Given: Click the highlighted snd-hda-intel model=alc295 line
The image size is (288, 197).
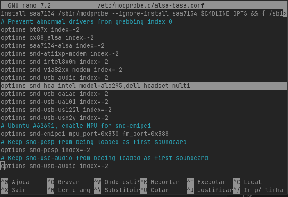Looking at the screenshot, I should [x=96, y=86].
